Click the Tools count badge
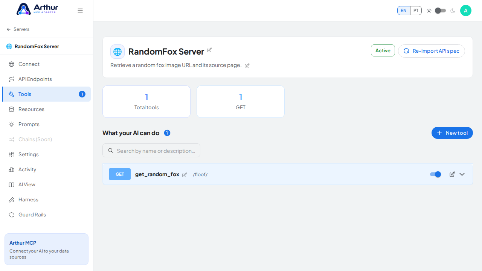This screenshot has width=482, height=271. (x=82, y=94)
